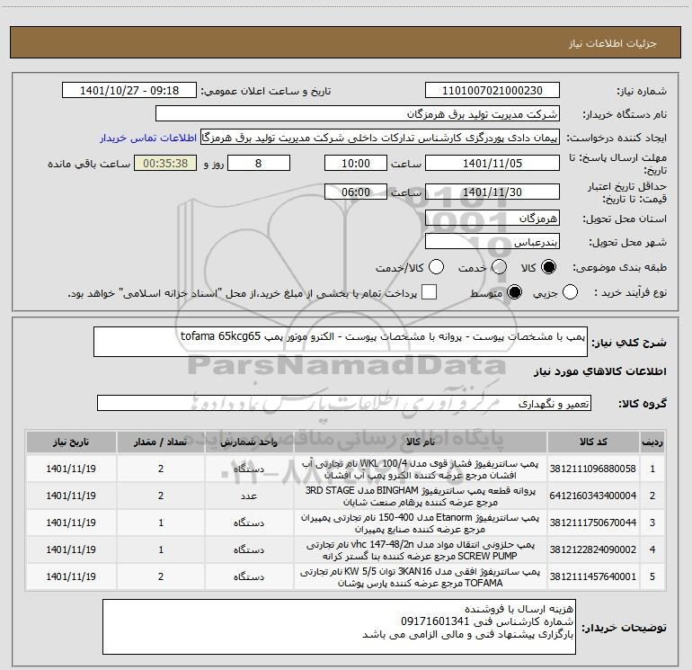Click the vhc 147-48/2n SCREW PUMP item name

click(x=421, y=549)
